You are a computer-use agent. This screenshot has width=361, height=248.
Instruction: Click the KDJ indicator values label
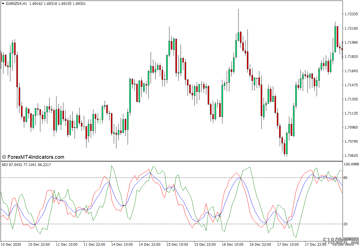(27, 165)
